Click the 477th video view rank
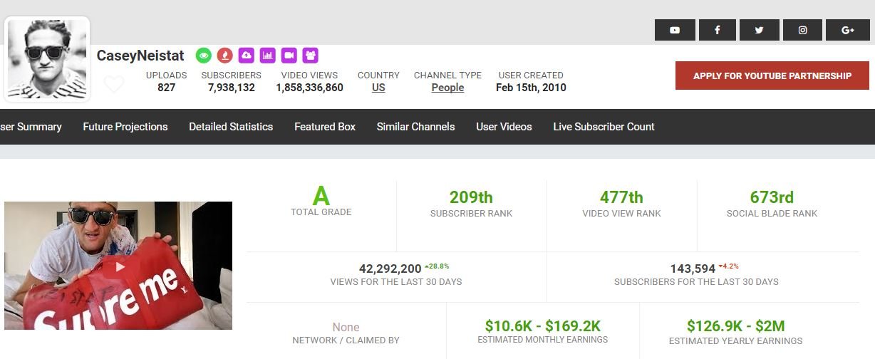The image size is (875, 359). (621, 197)
